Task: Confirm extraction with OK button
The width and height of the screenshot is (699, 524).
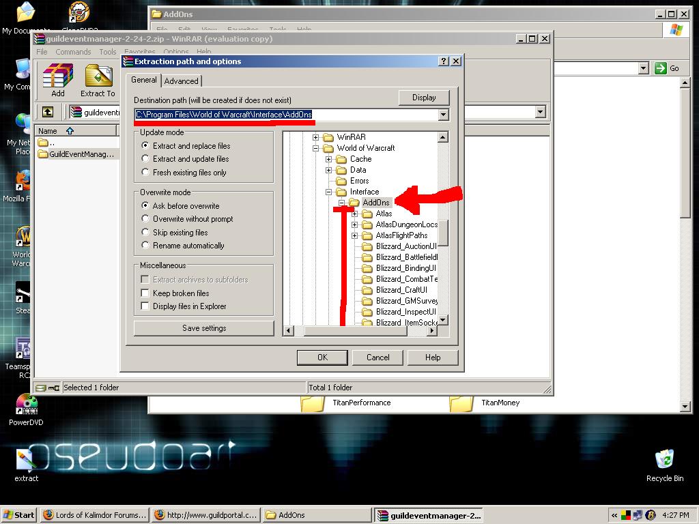Action: pos(322,358)
